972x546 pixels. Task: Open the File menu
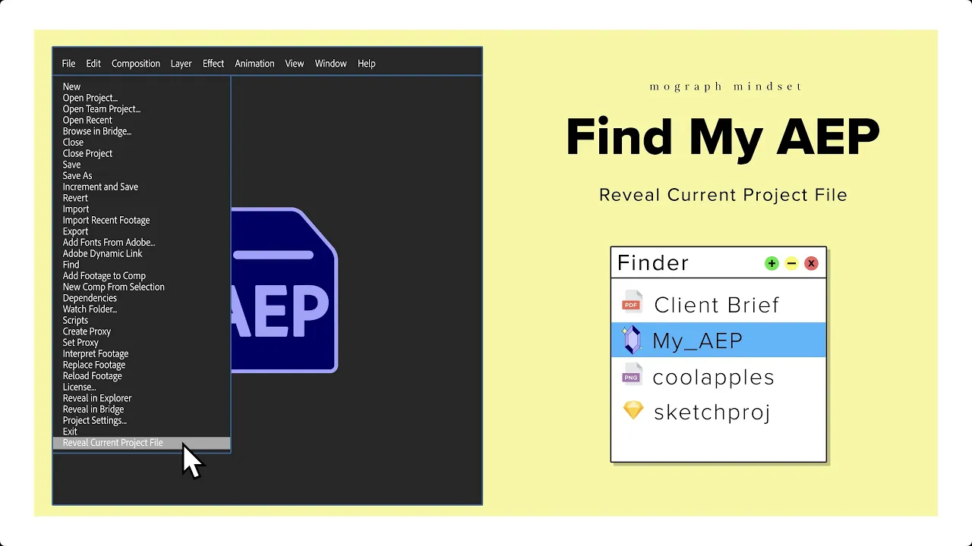coord(68,64)
